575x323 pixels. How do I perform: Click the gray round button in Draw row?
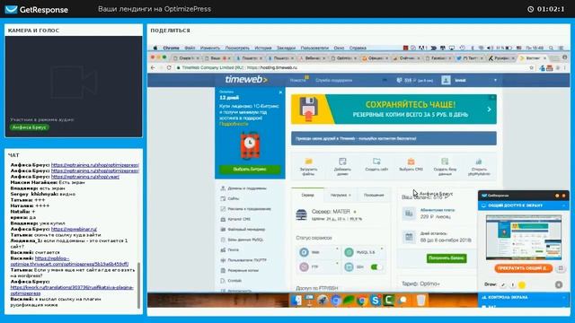click(x=559, y=284)
